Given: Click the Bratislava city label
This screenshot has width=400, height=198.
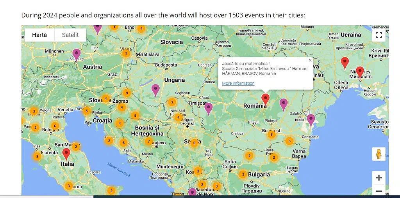Looking at the screenshot, I should click(149, 54).
